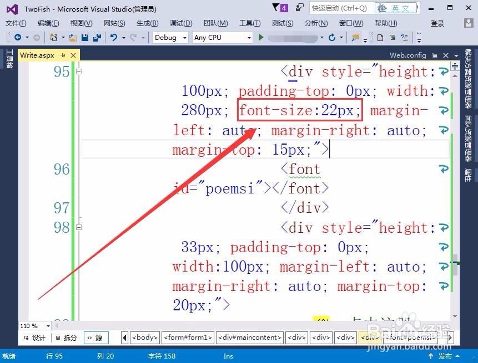Click the Navigate Backward toolbar icon

18,38
